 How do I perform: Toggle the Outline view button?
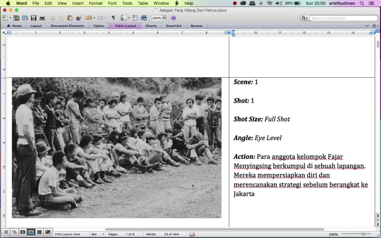tap(14, 232)
